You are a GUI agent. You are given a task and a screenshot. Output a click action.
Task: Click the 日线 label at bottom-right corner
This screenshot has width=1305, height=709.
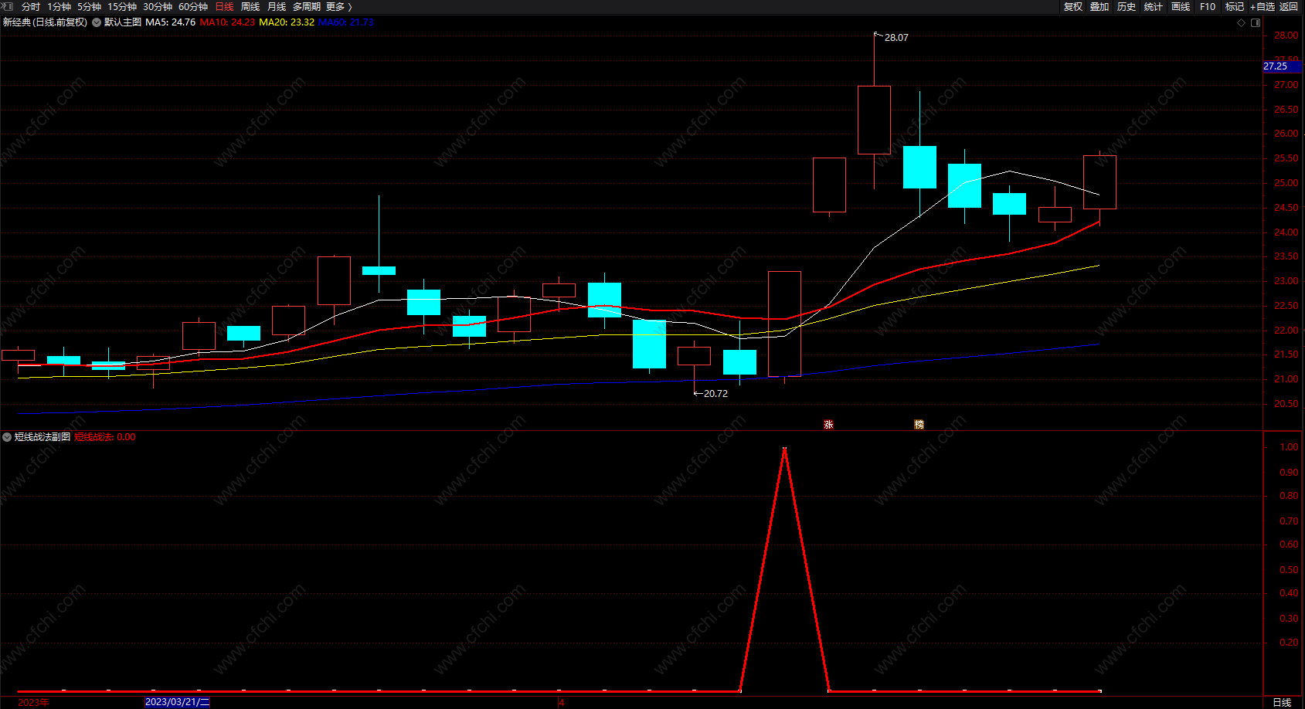1282,702
